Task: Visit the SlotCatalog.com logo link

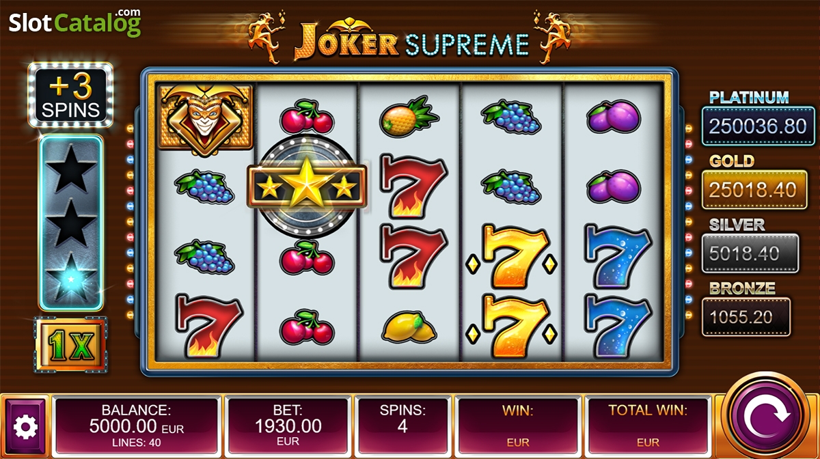Action: (74, 23)
